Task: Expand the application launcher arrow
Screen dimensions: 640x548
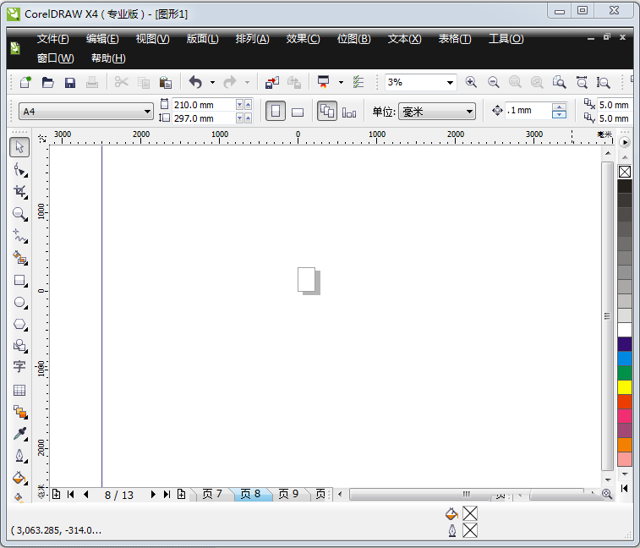Action: [341, 83]
